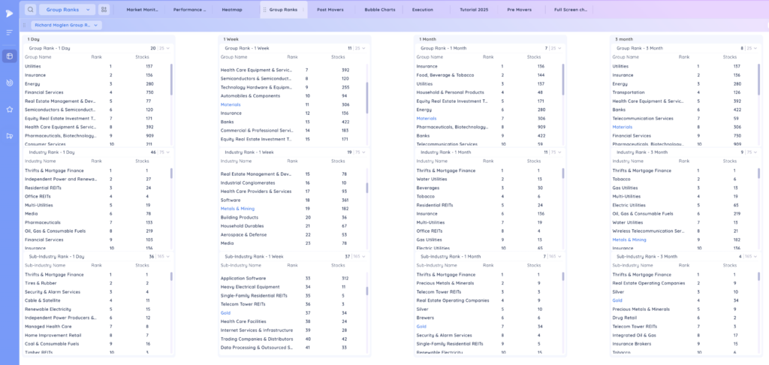Image resolution: width=769 pixels, height=365 pixels.
Task: Expand the Group Rank 1 Day count dropdown
Action: [164, 49]
